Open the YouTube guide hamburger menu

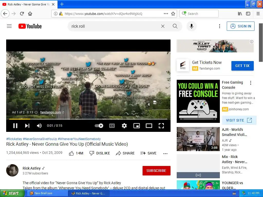[9, 26]
